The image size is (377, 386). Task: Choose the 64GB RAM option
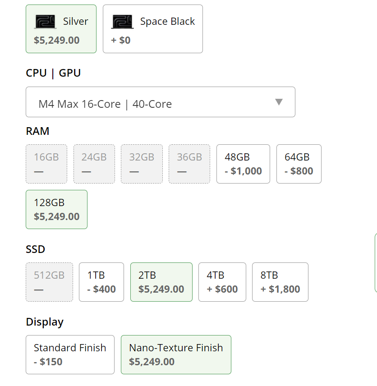(x=299, y=164)
